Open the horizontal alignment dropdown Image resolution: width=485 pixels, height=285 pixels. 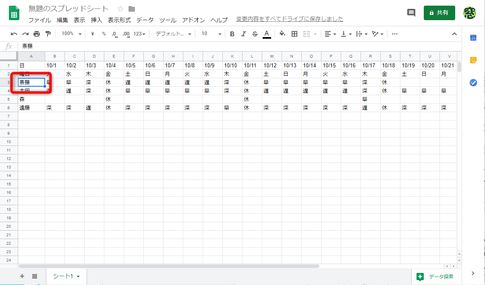click(x=330, y=34)
